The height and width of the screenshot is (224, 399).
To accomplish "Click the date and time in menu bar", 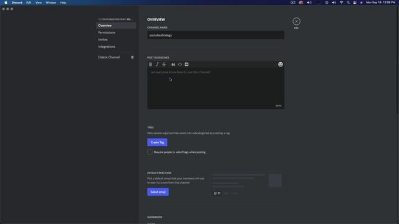I will [x=380, y=2].
